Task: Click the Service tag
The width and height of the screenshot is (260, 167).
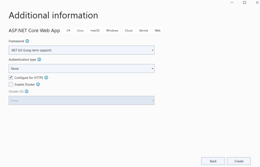Action: 144,31
